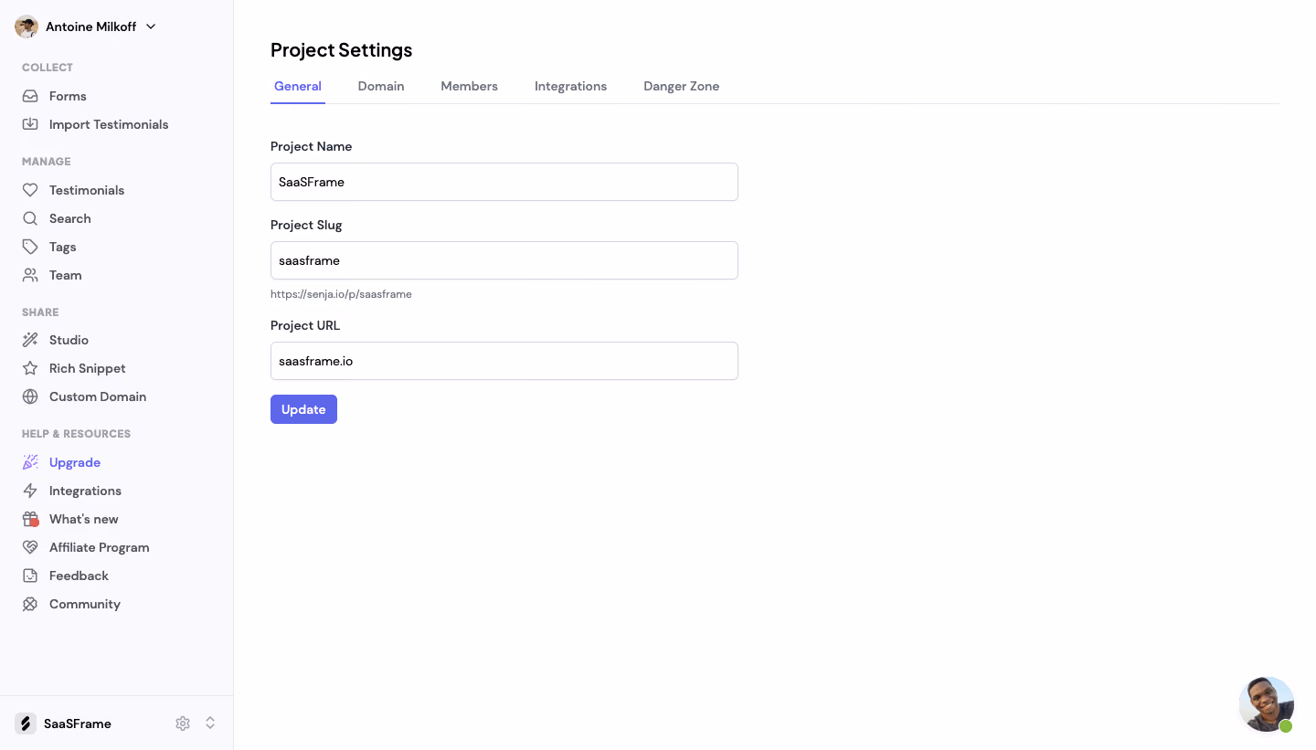
Task: Open the Upgrade link in sidebar
Action: click(x=75, y=462)
